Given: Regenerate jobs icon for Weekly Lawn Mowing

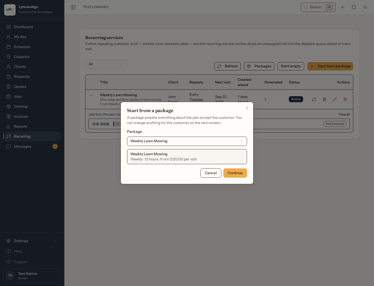Looking at the screenshot, I should pyautogui.click(x=314, y=99).
